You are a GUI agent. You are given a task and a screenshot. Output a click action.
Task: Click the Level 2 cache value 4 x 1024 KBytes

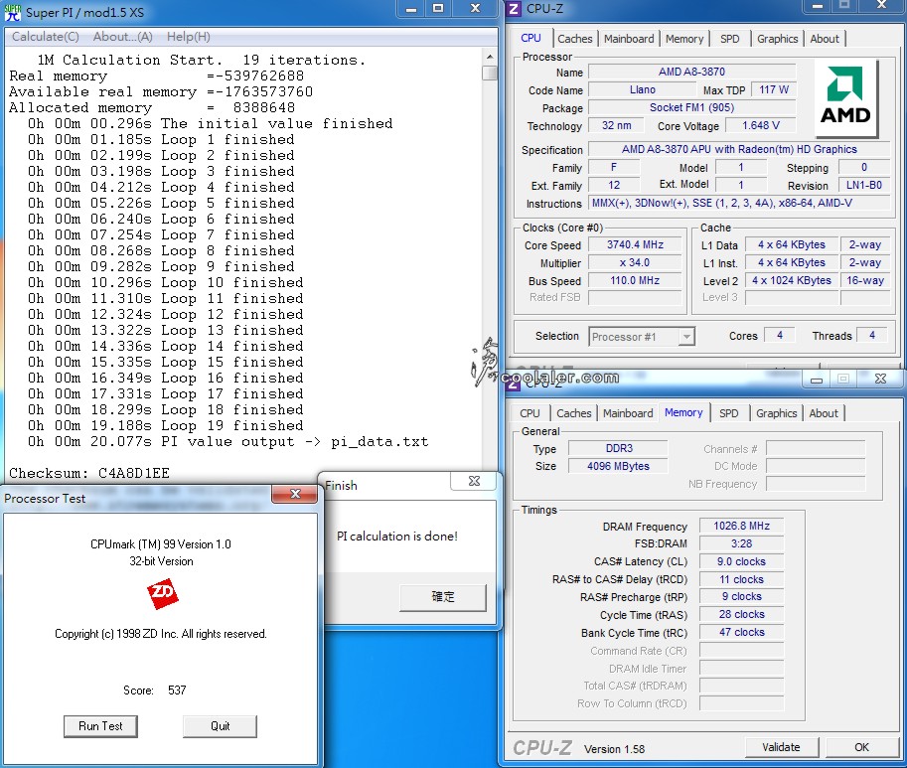coord(792,280)
